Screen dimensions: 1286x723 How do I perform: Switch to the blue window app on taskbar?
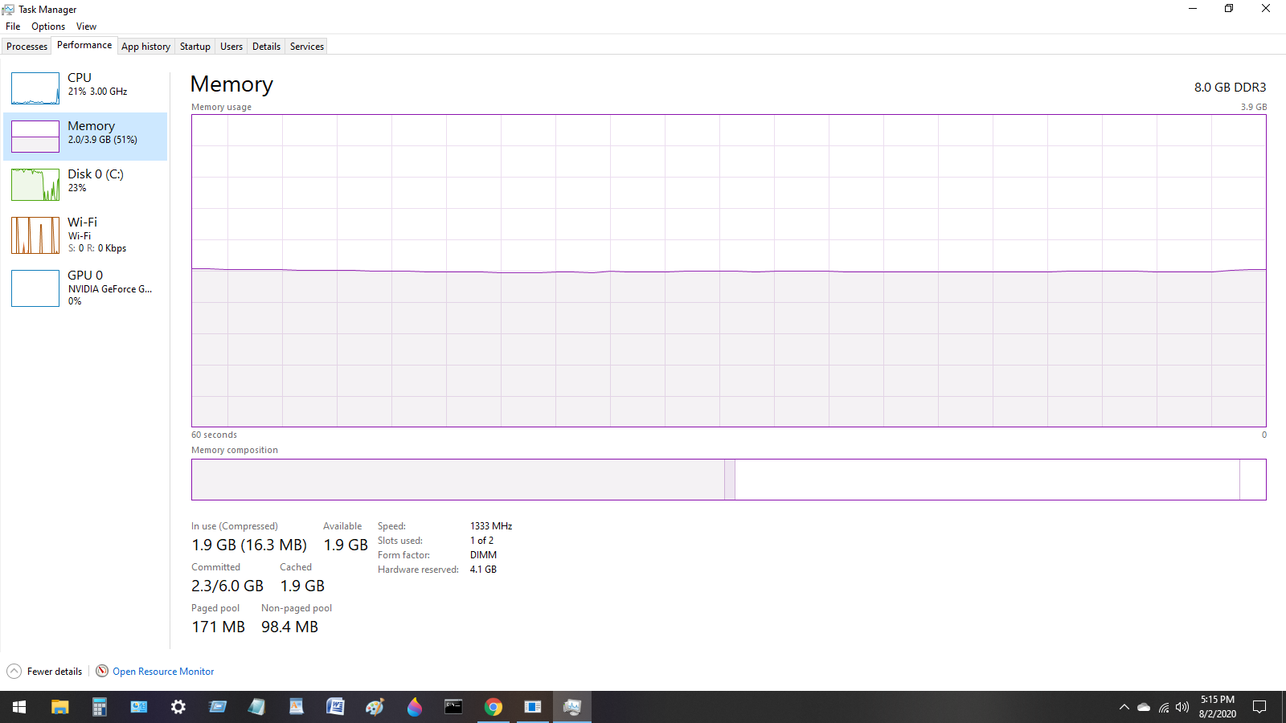[532, 707]
